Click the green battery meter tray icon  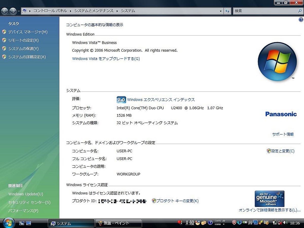[x=245, y=223]
